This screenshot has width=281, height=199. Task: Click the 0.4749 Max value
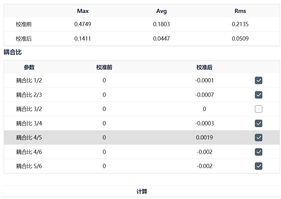pos(83,24)
